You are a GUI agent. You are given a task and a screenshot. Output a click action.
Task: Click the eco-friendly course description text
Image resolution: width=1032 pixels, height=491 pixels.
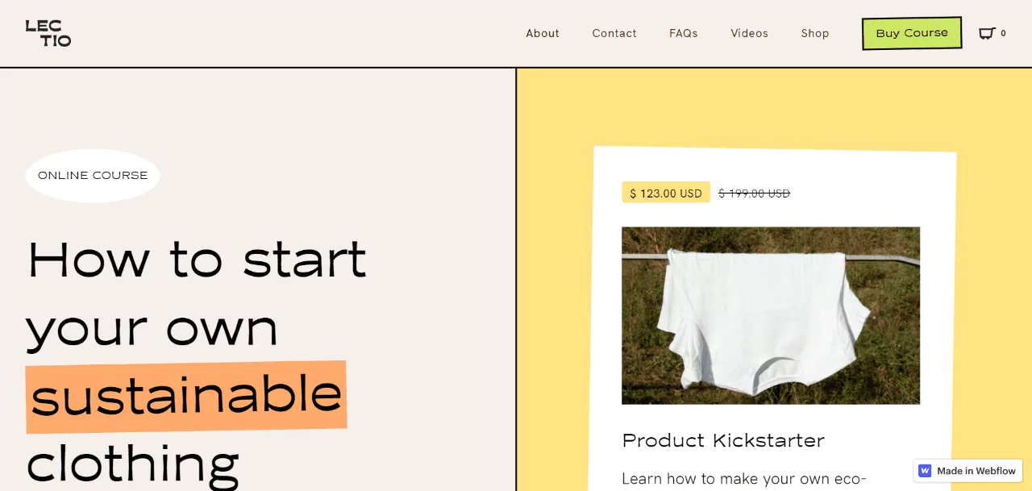click(743, 479)
